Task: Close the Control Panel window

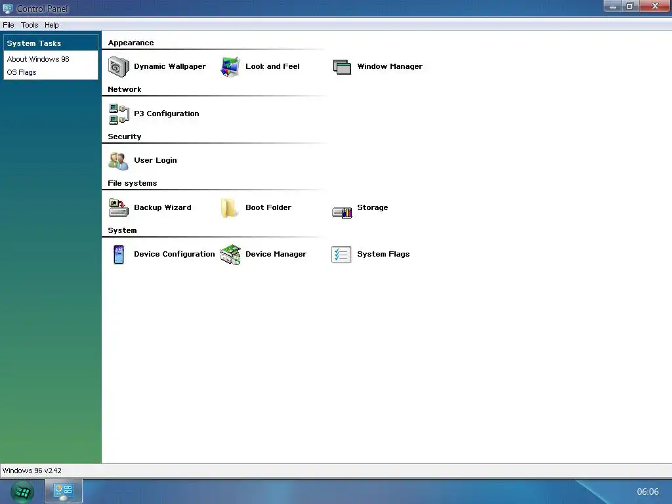Action: click(654, 7)
